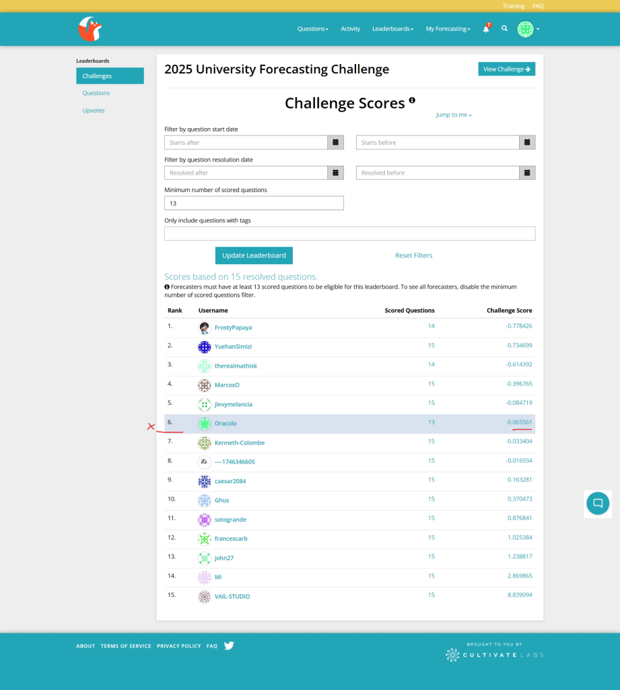Click the View Challenge button
The image size is (620, 690).
tap(506, 69)
